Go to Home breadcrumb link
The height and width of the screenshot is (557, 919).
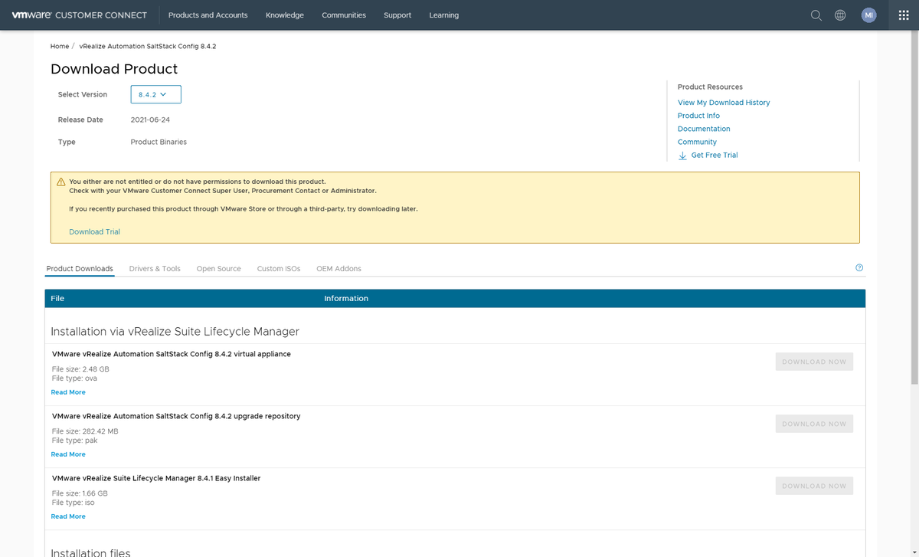click(x=60, y=46)
